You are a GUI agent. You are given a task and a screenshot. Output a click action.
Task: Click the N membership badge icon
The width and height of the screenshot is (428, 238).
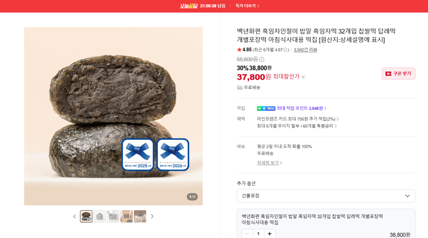point(266,108)
